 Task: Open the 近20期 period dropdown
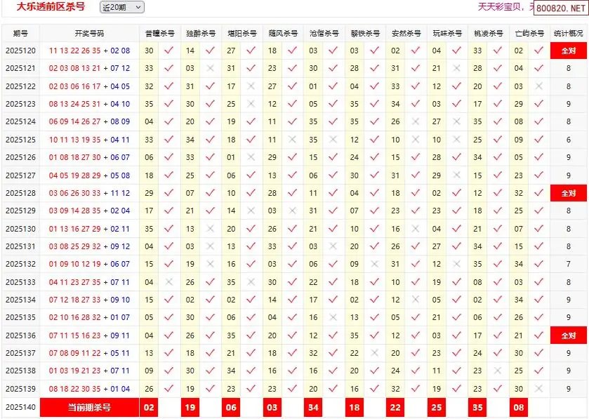point(121,8)
